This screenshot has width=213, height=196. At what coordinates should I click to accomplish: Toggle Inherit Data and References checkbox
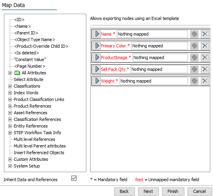pyautogui.click(x=74, y=178)
